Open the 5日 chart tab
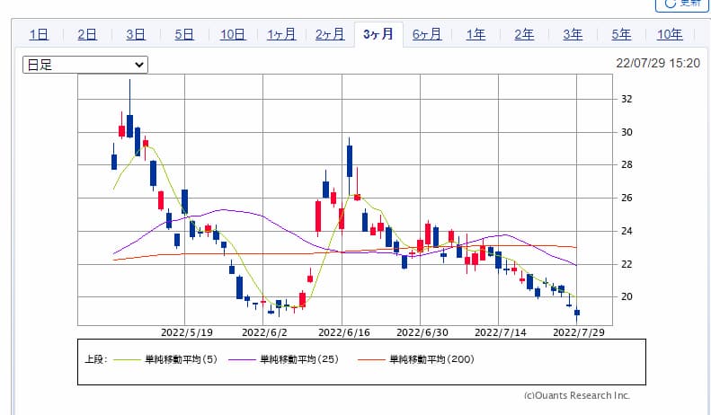 [x=184, y=34]
